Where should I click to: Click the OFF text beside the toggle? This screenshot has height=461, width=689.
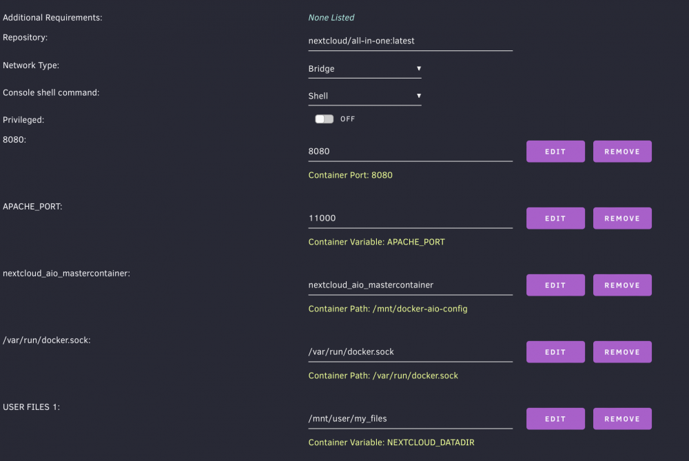(x=347, y=119)
